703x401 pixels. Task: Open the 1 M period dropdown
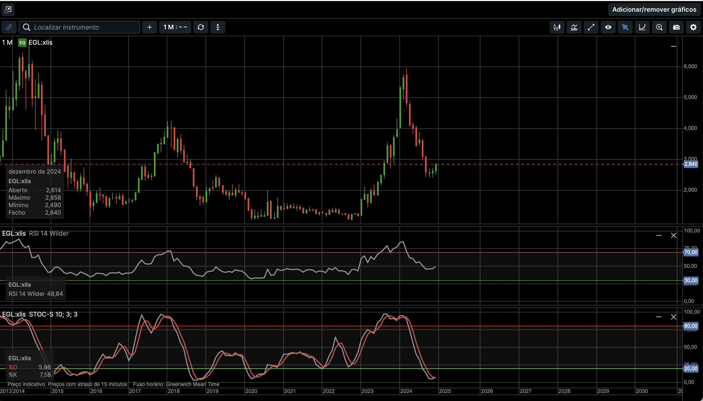coord(175,27)
